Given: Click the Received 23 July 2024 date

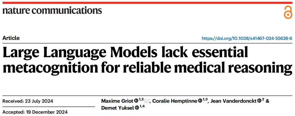Looking at the screenshot, I should tap(28, 101).
